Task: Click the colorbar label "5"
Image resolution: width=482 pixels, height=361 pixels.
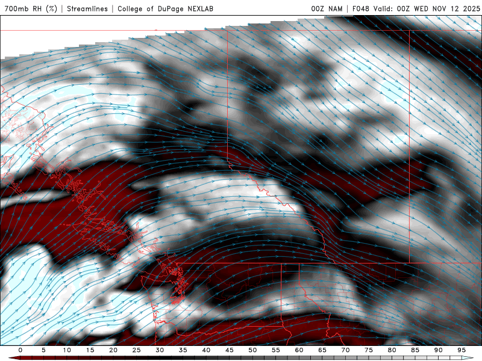Action: pyautogui.click(x=43, y=350)
